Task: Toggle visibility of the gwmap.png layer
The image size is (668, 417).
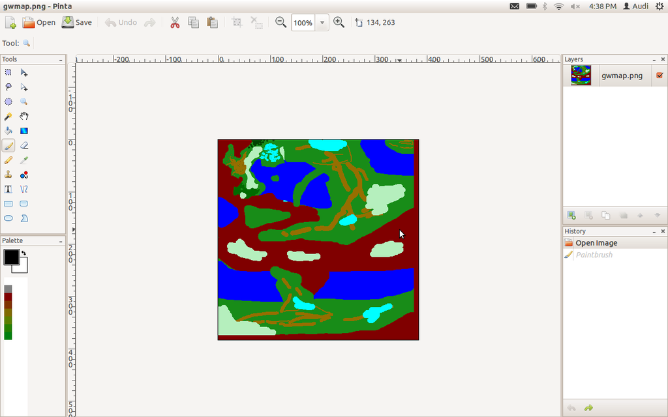Action: click(x=659, y=75)
